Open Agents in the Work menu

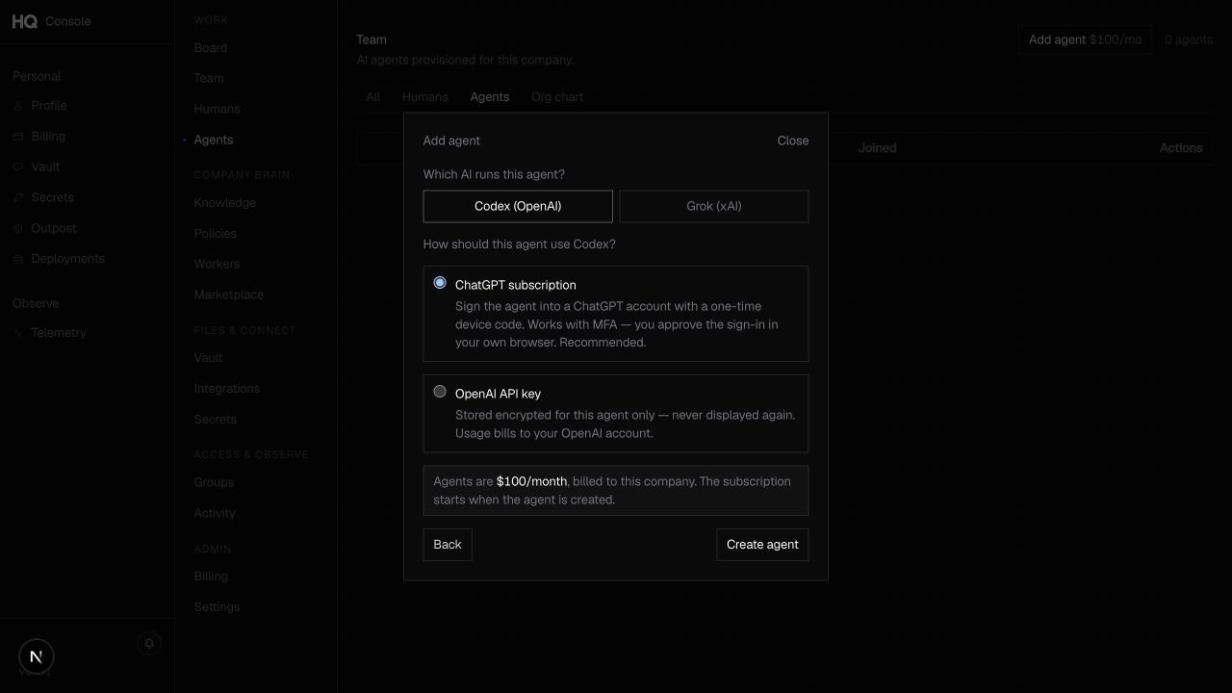point(214,141)
